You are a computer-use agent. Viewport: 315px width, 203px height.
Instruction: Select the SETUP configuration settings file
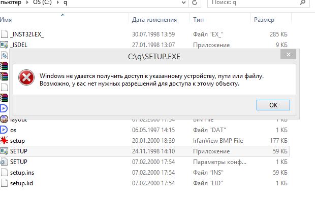coord(19,162)
